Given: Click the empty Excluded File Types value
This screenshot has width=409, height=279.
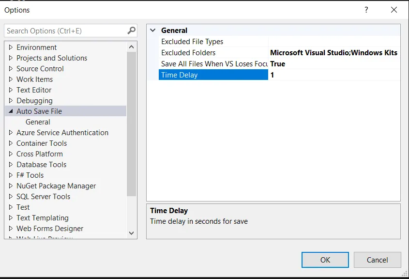Looking at the screenshot, I should (x=334, y=42).
